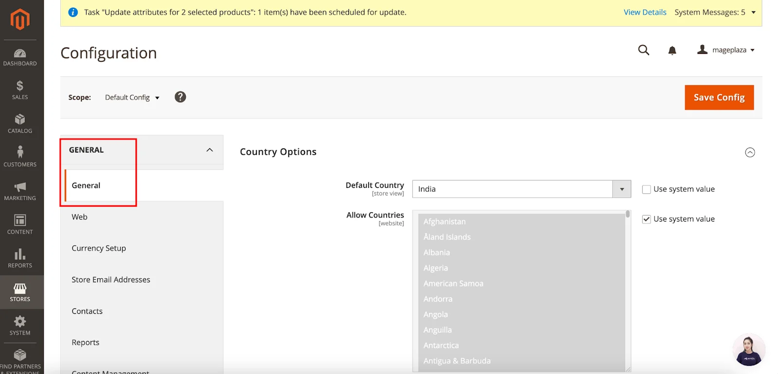Open the System sidebar menu
This screenshot has height=374, width=778.
pyautogui.click(x=20, y=326)
